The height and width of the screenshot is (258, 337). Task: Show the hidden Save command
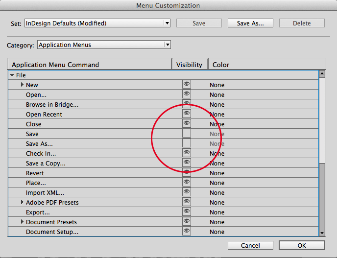pos(187,134)
